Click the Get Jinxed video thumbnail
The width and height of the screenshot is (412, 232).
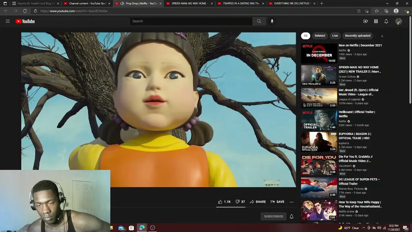coord(319,98)
